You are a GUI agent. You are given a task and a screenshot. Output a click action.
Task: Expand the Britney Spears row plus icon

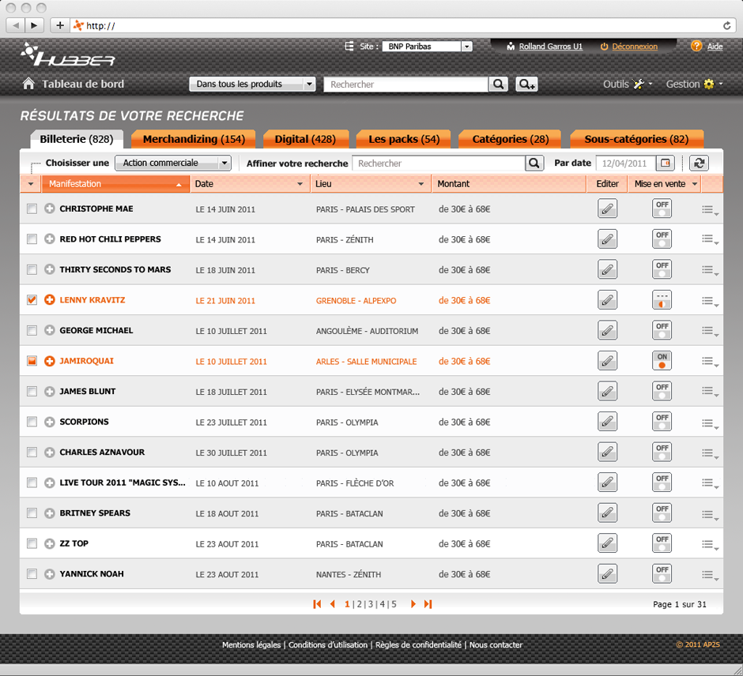(x=50, y=513)
